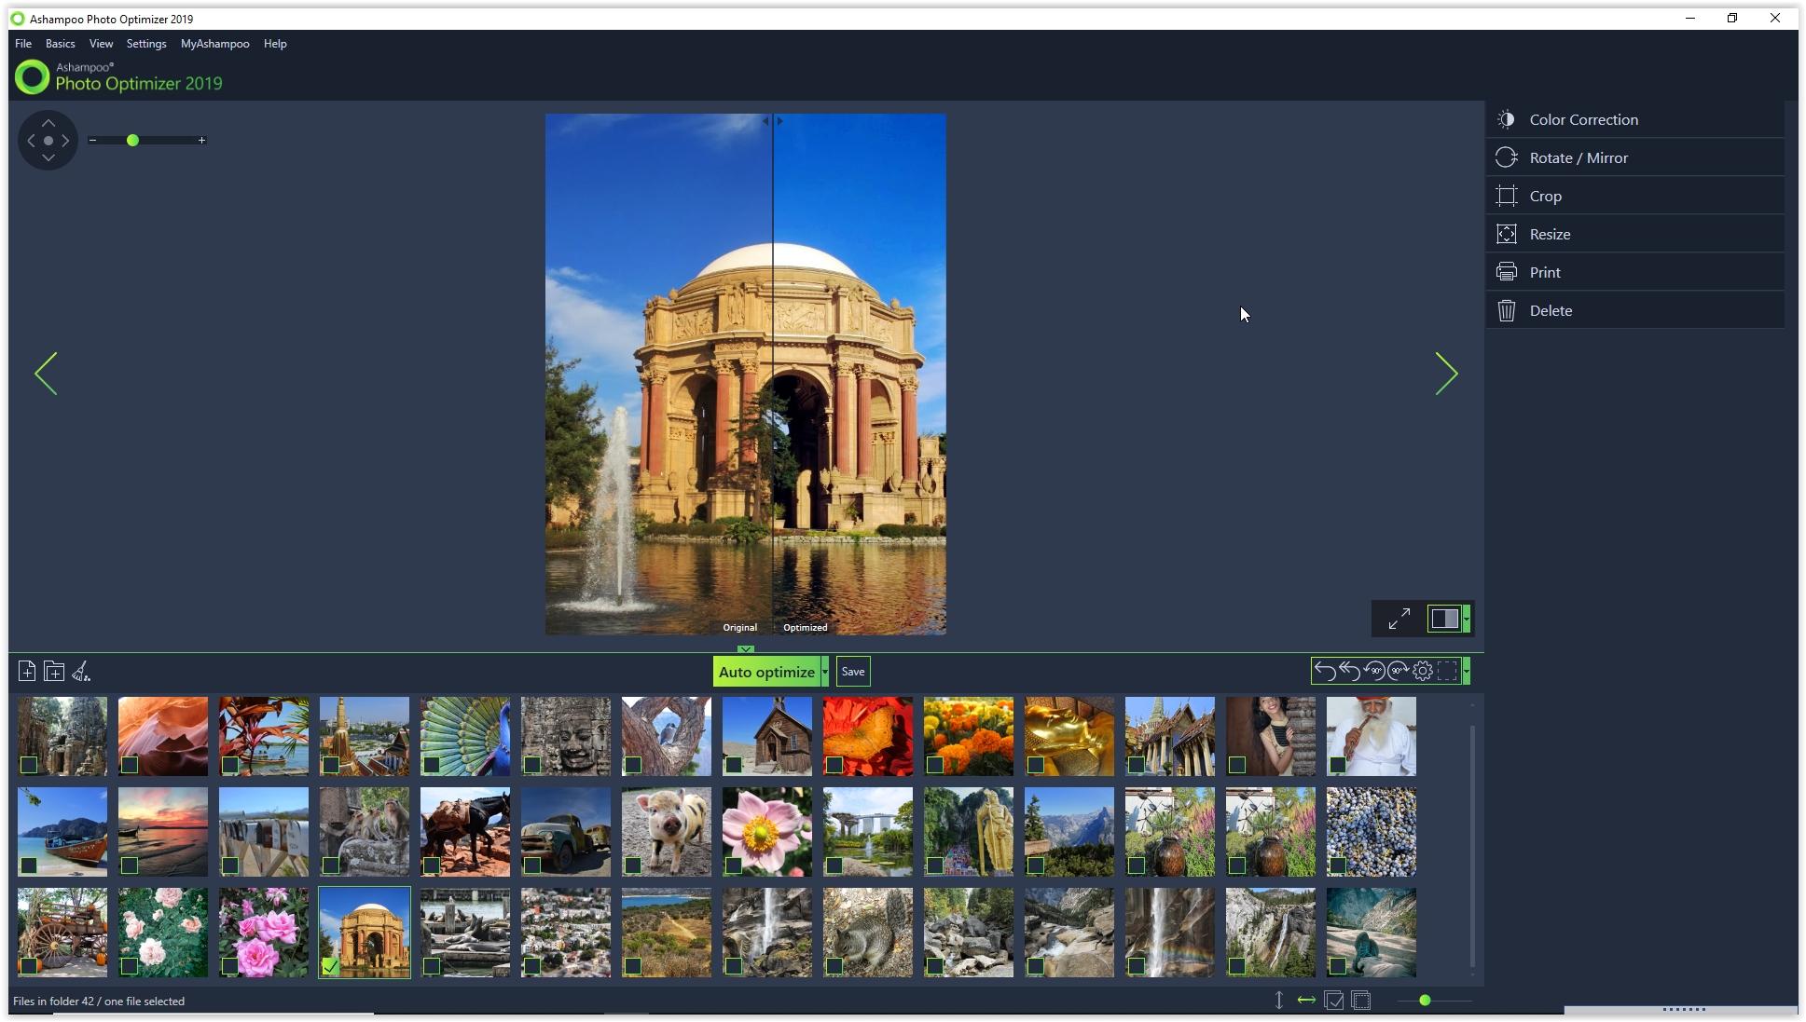Toggle the checkmark on ruins thumbnail

29,764
